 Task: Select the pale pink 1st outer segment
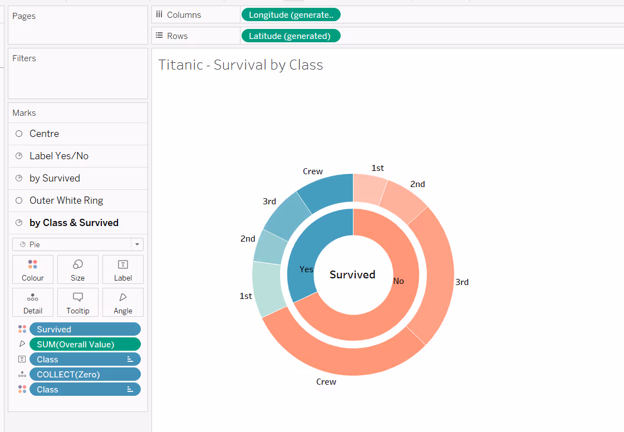click(x=368, y=188)
